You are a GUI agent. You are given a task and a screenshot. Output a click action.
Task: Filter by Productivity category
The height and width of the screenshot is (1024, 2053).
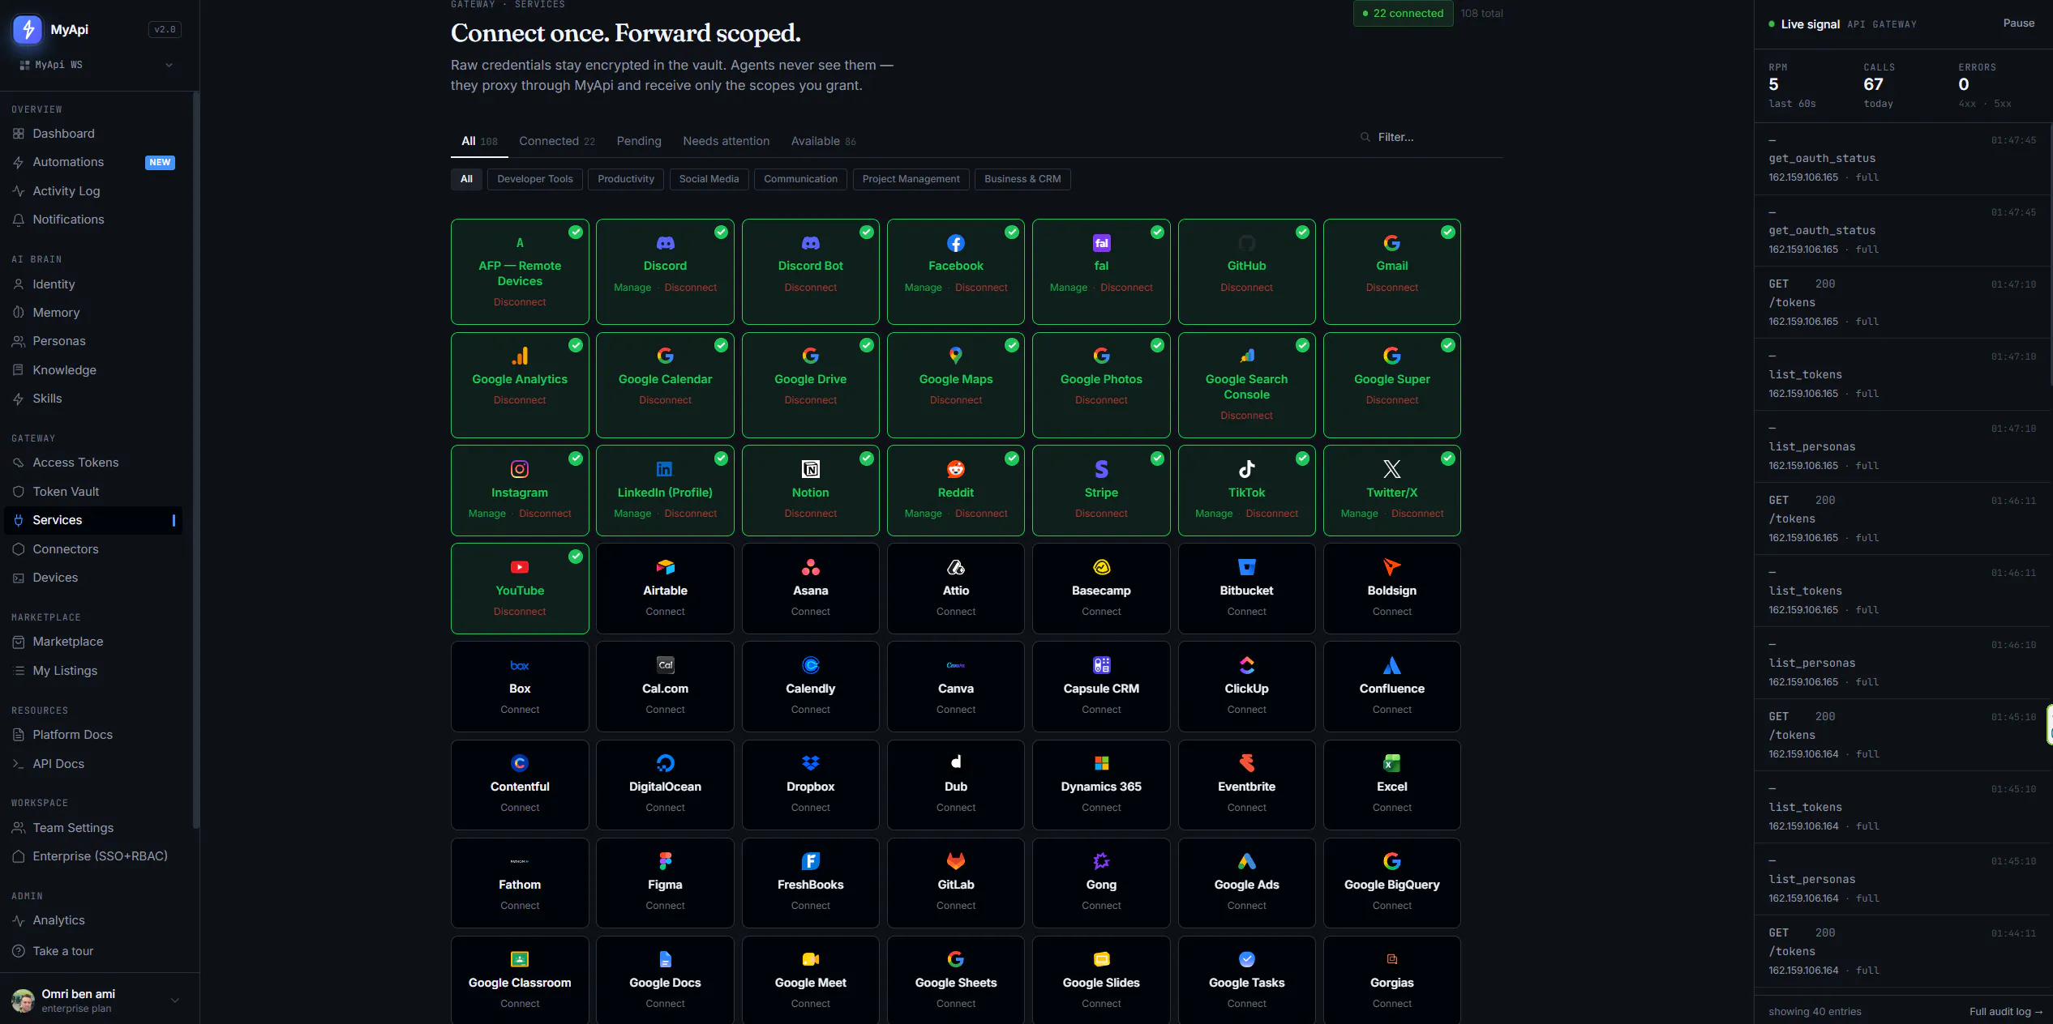click(x=626, y=179)
